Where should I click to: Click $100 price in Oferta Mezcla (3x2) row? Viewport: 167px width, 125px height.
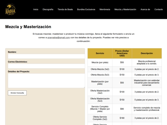coord(122,69)
